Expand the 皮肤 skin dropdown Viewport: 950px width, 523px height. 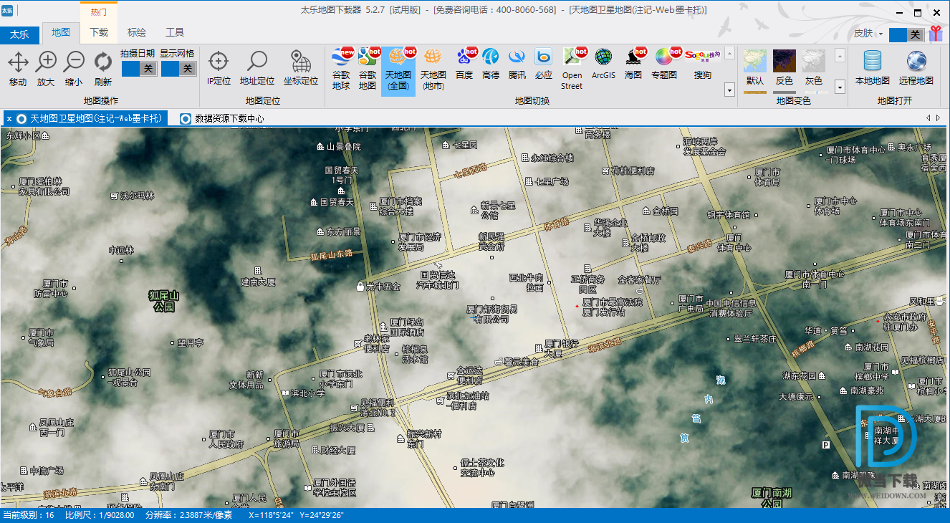pos(881,34)
